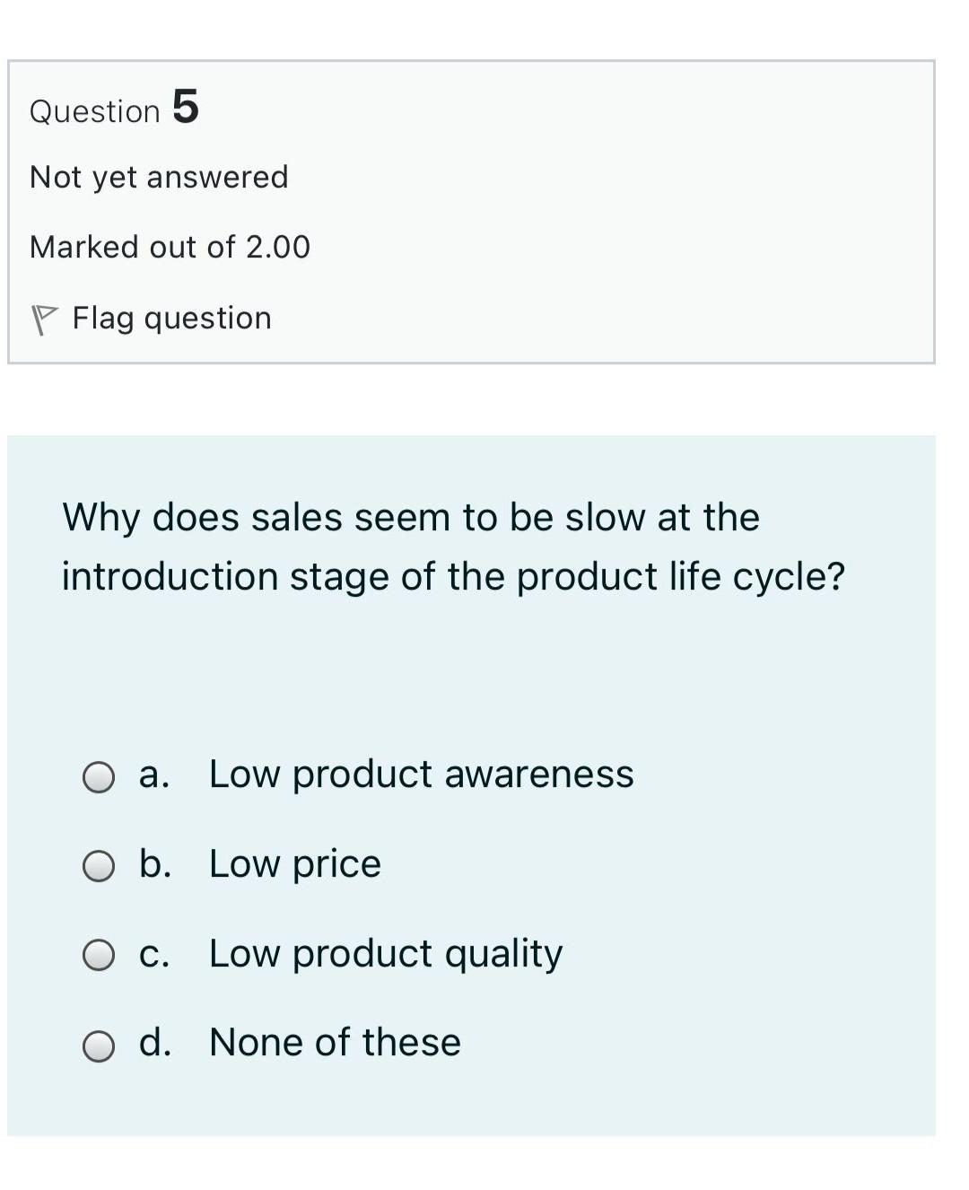Click the question text about slow sales
Image resolution: width=969 pixels, height=1190 pixels.
[411, 518]
